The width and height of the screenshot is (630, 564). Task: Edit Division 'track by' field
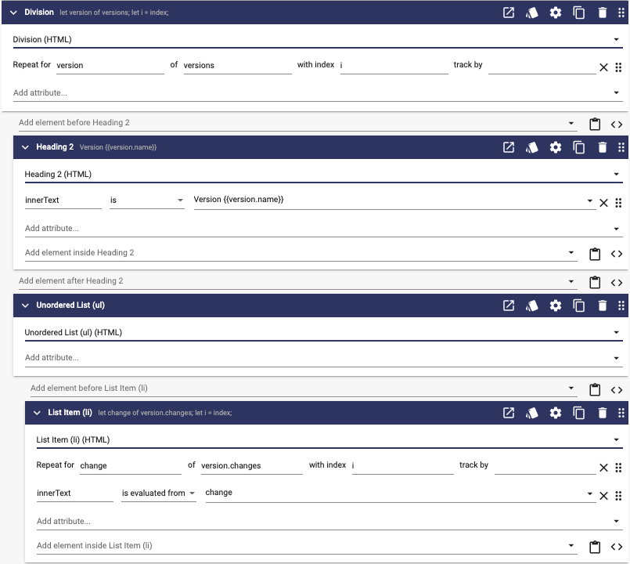[x=542, y=66]
